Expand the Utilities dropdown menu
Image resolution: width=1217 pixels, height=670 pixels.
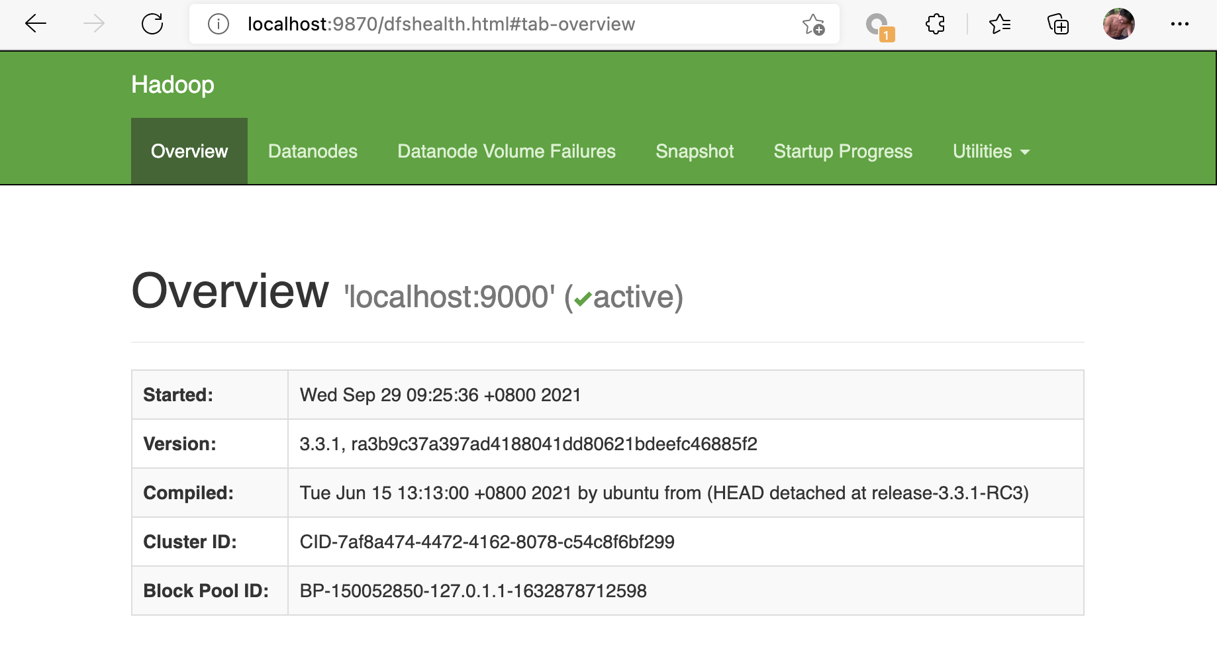[x=991, y=152]
